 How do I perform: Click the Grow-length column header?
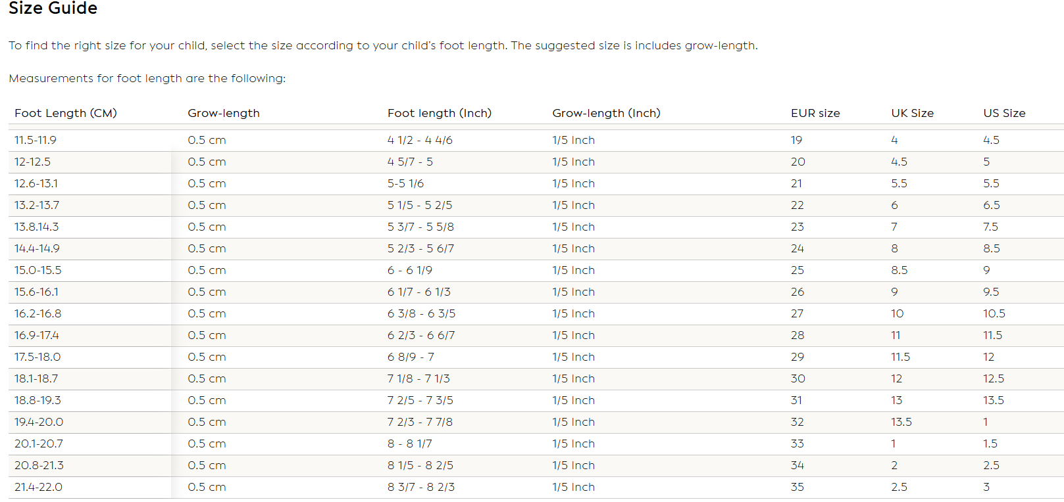[224, 113]
